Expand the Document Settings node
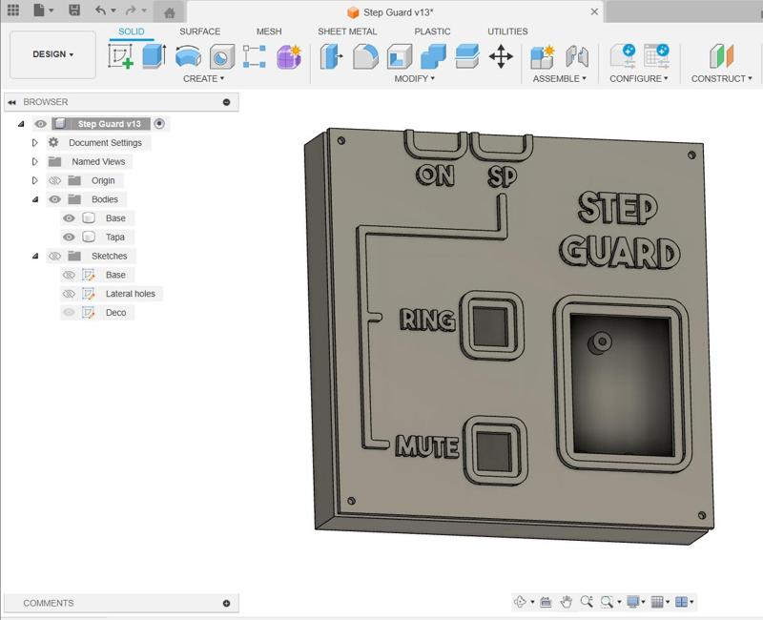The height and width of the screenshot is (620, 763). point(35,143)
